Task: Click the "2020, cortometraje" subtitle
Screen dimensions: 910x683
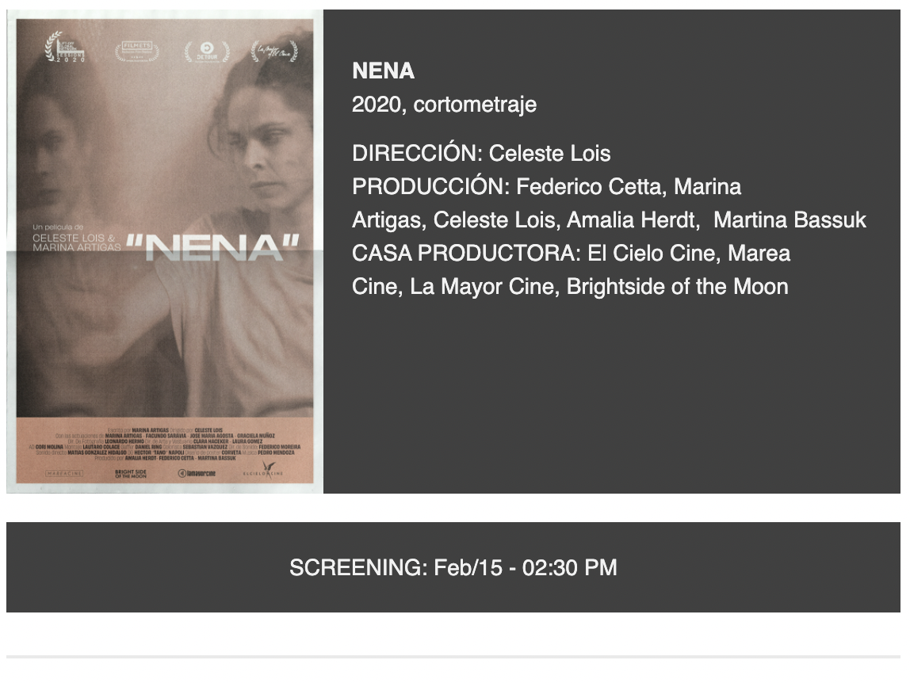Action: click(444, 105)
